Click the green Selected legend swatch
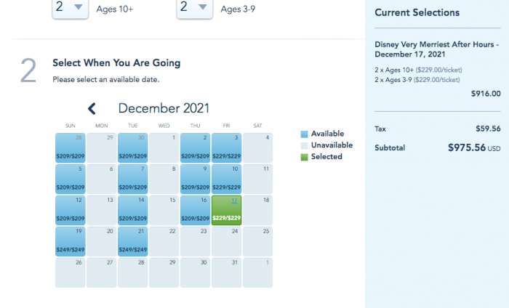The width and height of the screenshot is (509, 308). coord(304,157)
